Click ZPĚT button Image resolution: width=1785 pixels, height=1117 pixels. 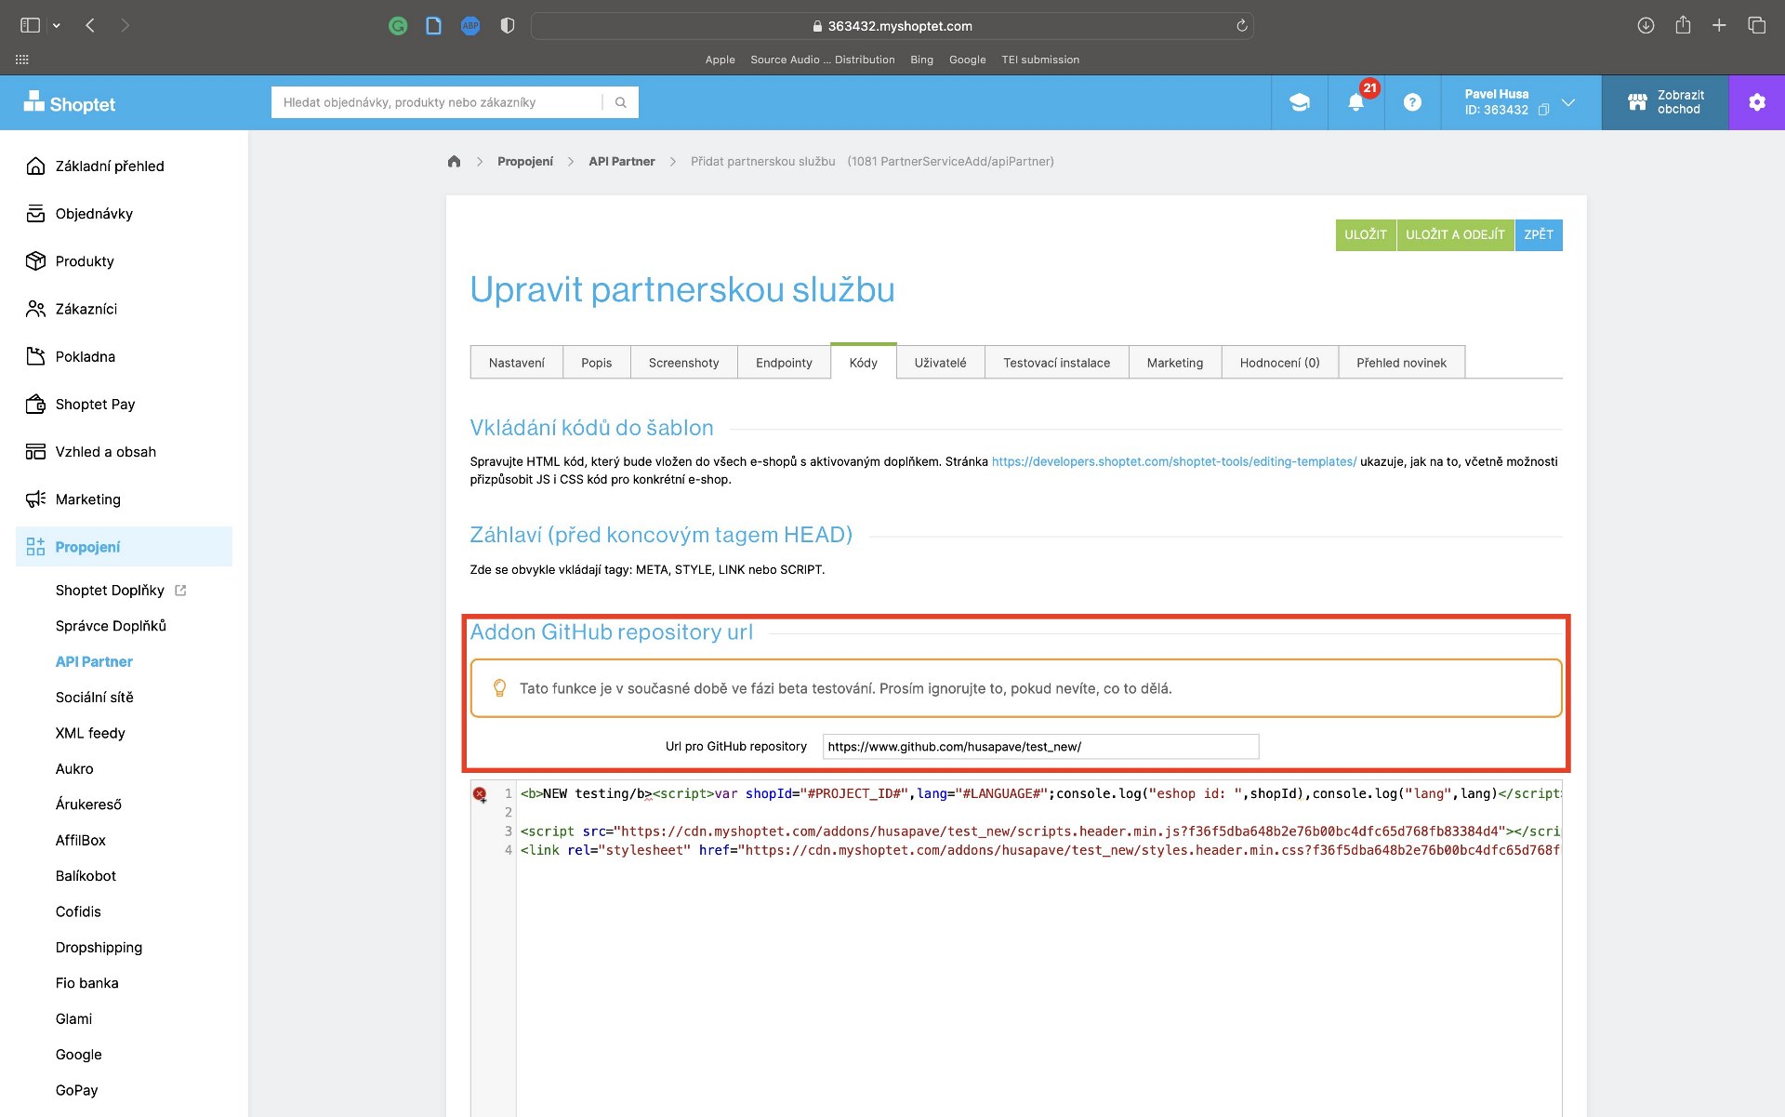pyautogui.click(x=1539, y=234)
